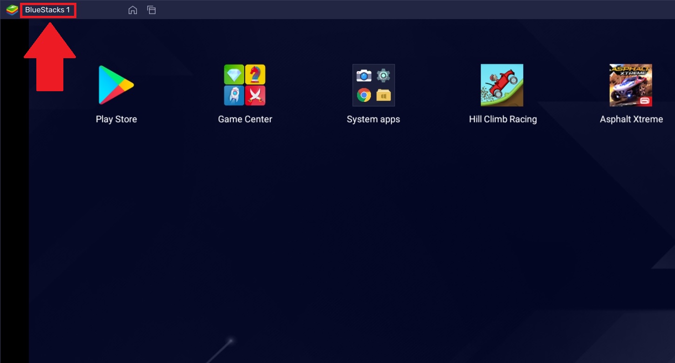The image size is (675, 363).
Task: Select the Hill Climb Racing label
Action: point(503,120)
